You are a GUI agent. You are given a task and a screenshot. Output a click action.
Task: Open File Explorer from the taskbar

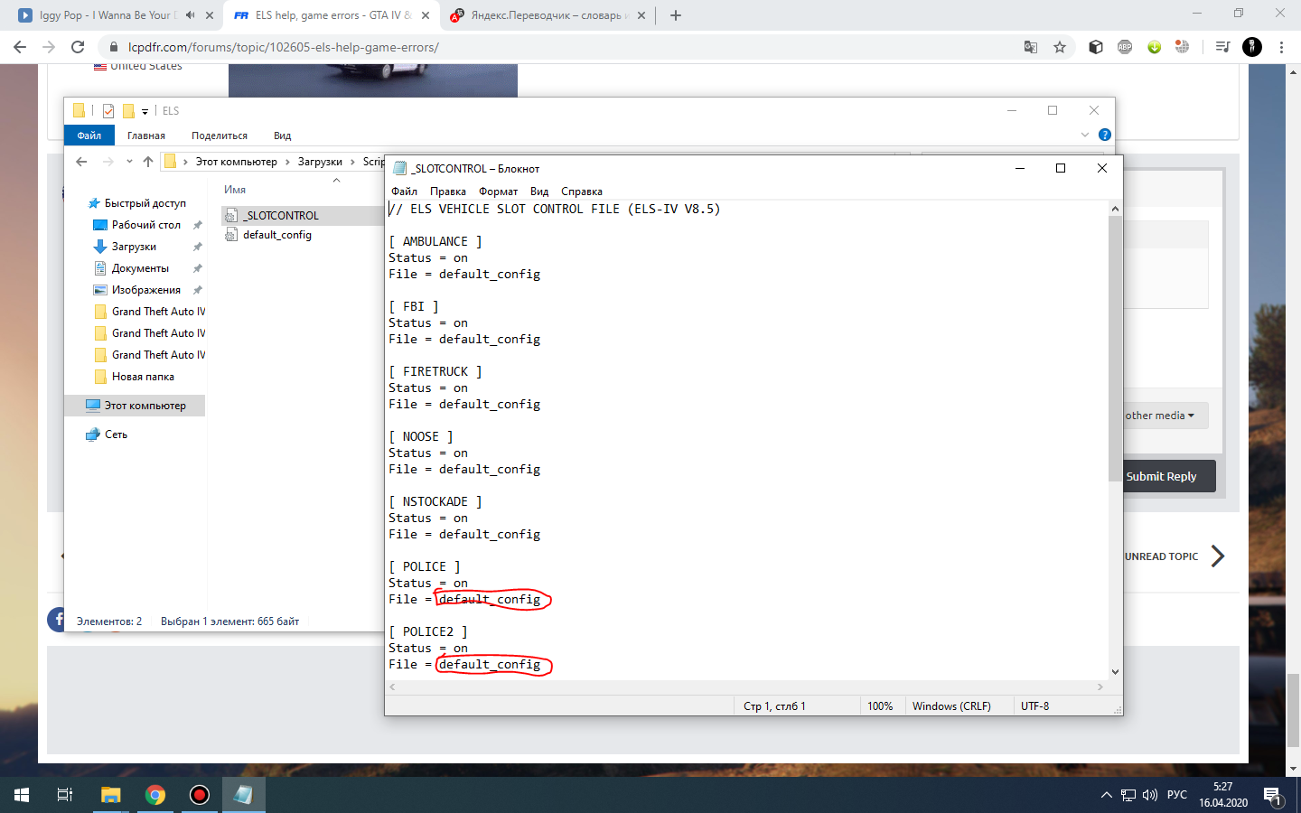pyautogui.click(x=110, y=795)
